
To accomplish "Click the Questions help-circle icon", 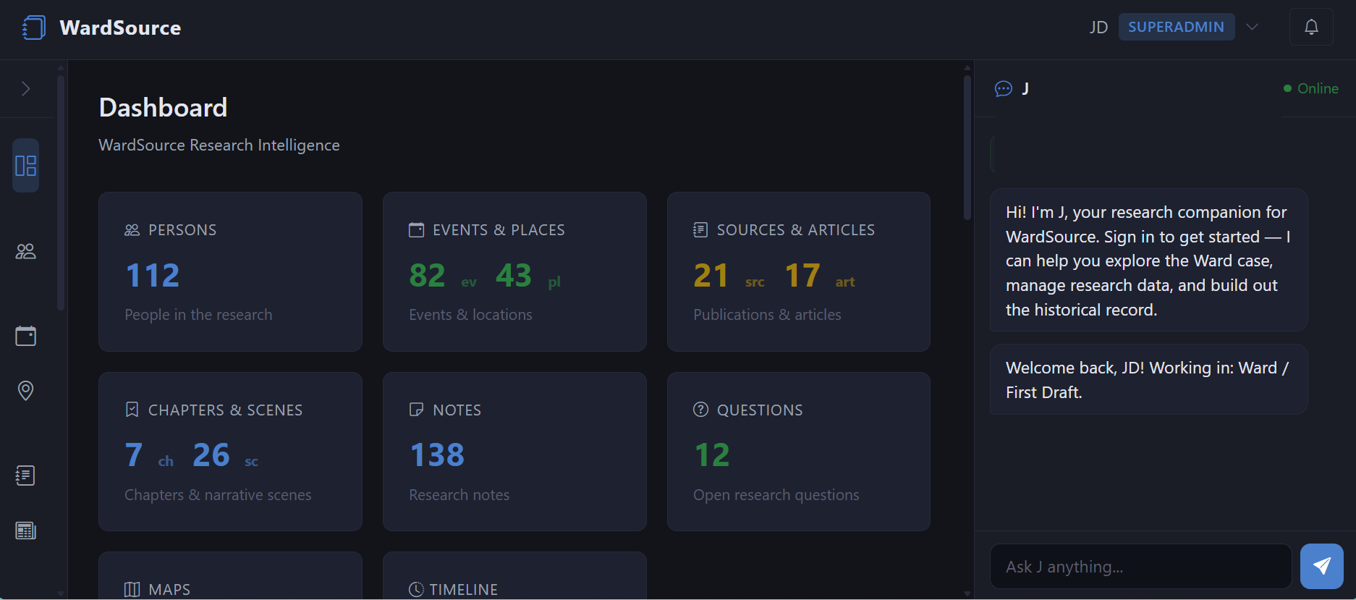I will point(700,410).
